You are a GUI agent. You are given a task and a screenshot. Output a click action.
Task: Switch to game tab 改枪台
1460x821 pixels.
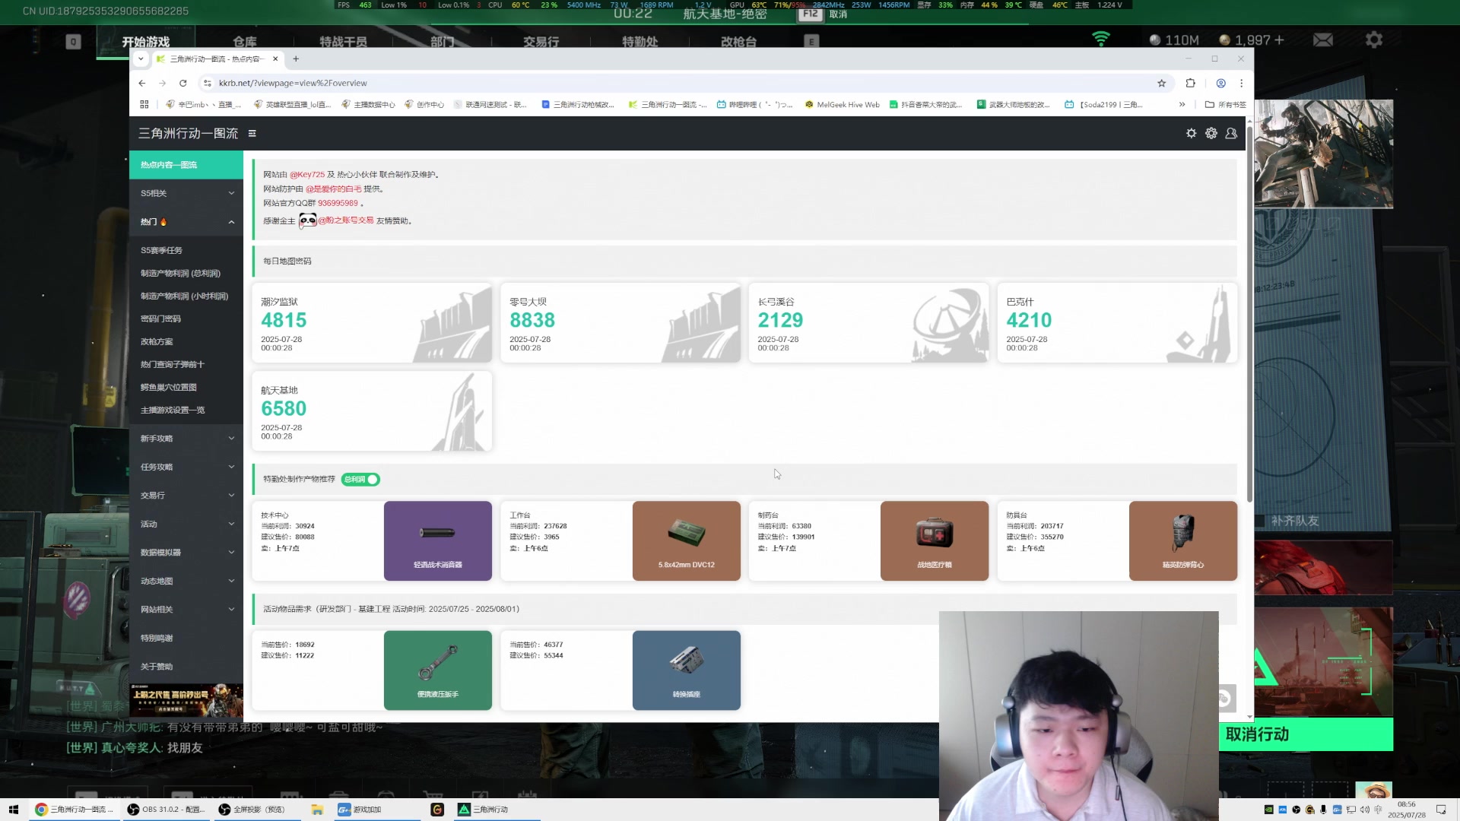[738, 42]
